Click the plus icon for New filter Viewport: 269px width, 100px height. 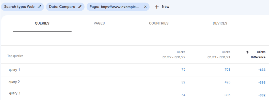click(157, 7)
